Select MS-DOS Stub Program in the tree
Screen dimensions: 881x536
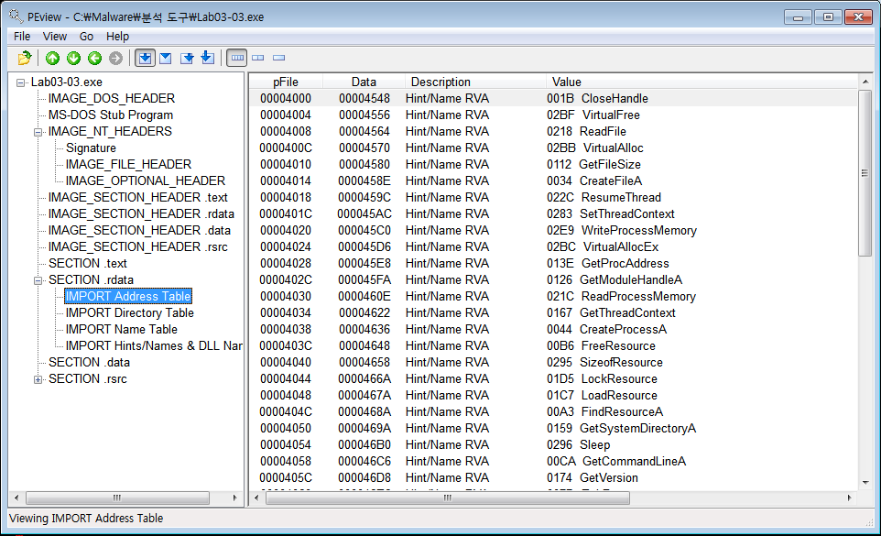point(111,115)
